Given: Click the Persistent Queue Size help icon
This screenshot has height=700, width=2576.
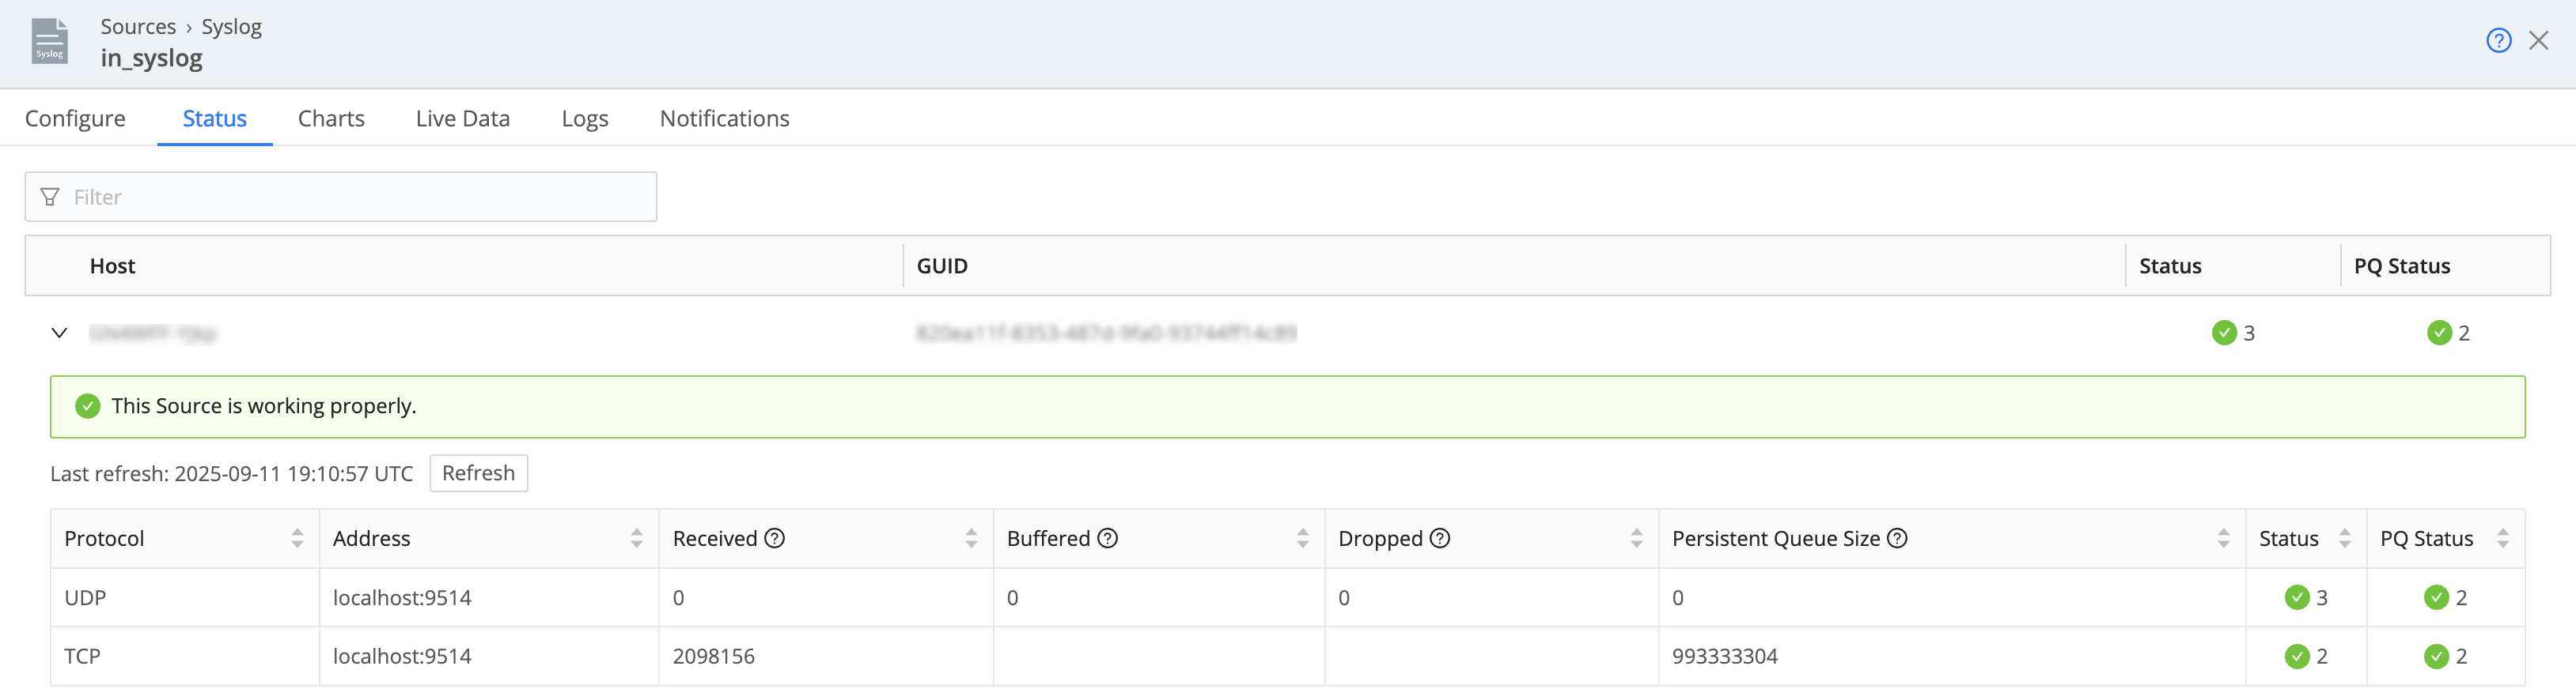Looking at the screenshot, I should [1897, 537].
